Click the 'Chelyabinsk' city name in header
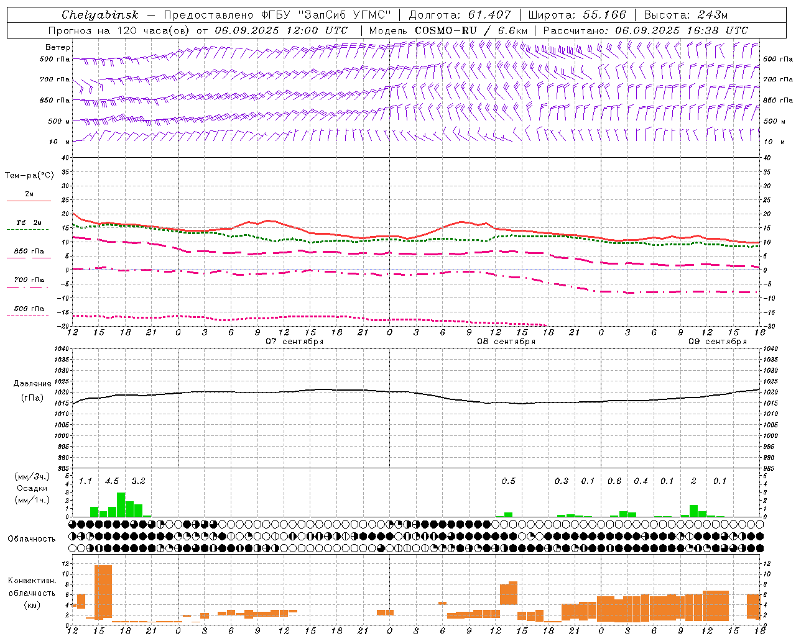The image size is (796, 636). click(99, 15)
